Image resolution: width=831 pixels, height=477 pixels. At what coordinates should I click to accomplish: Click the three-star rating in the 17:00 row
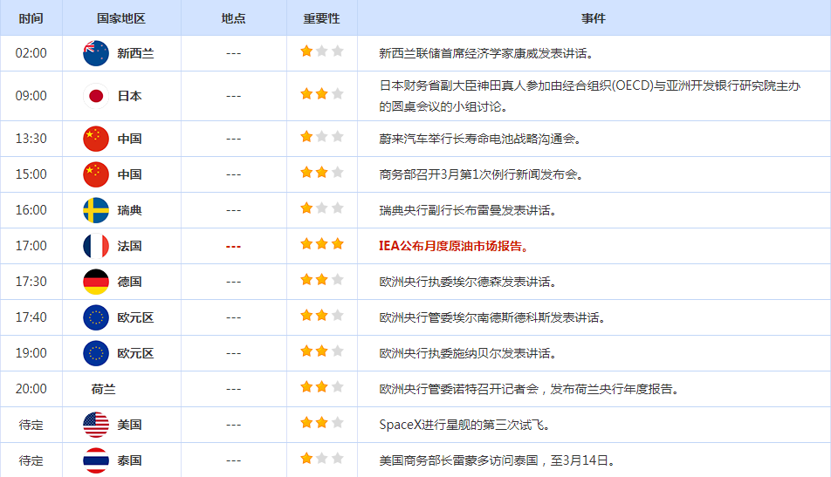point(322,244)
